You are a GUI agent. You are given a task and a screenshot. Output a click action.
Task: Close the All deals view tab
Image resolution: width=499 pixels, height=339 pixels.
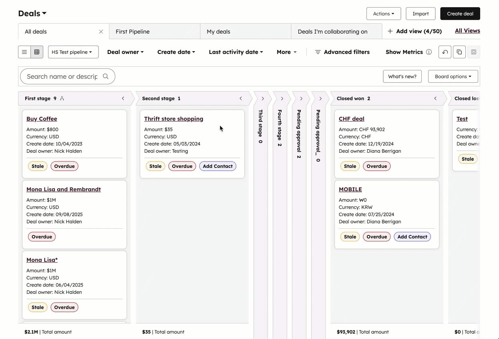[x=101, y=31]
